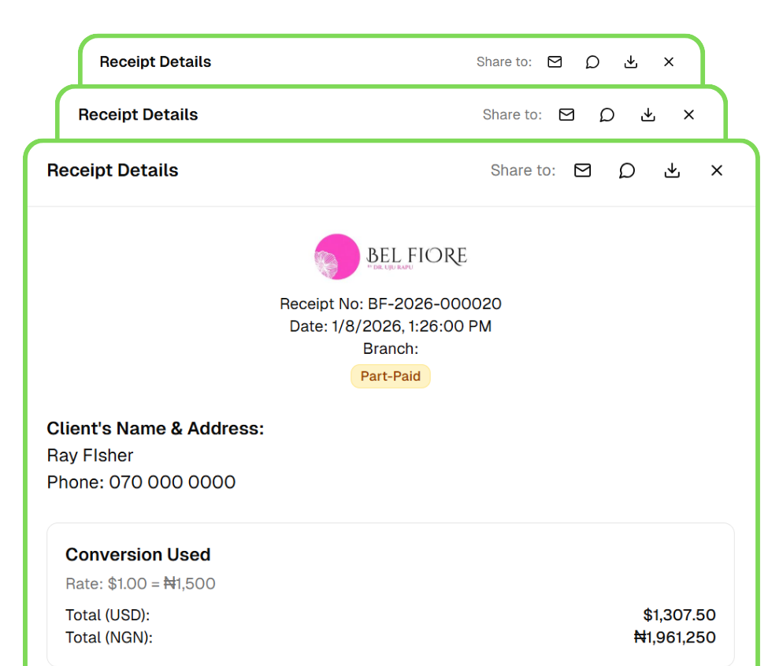Click the email share icon on front receipt

pyautogui.click(x=582, y=170)
